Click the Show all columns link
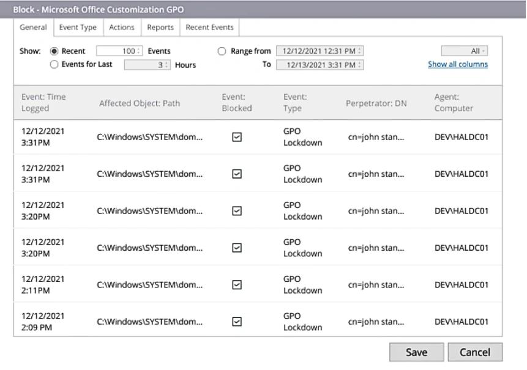The height and width of the screenshot is (370, 527). pos(458,64)
